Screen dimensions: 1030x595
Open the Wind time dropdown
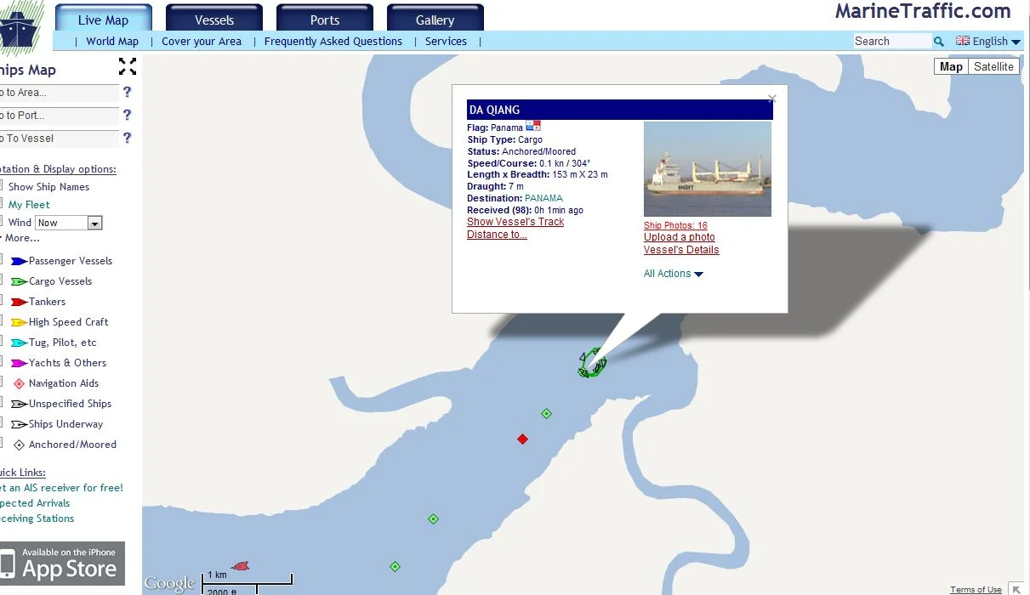click(x=69, y=223)
